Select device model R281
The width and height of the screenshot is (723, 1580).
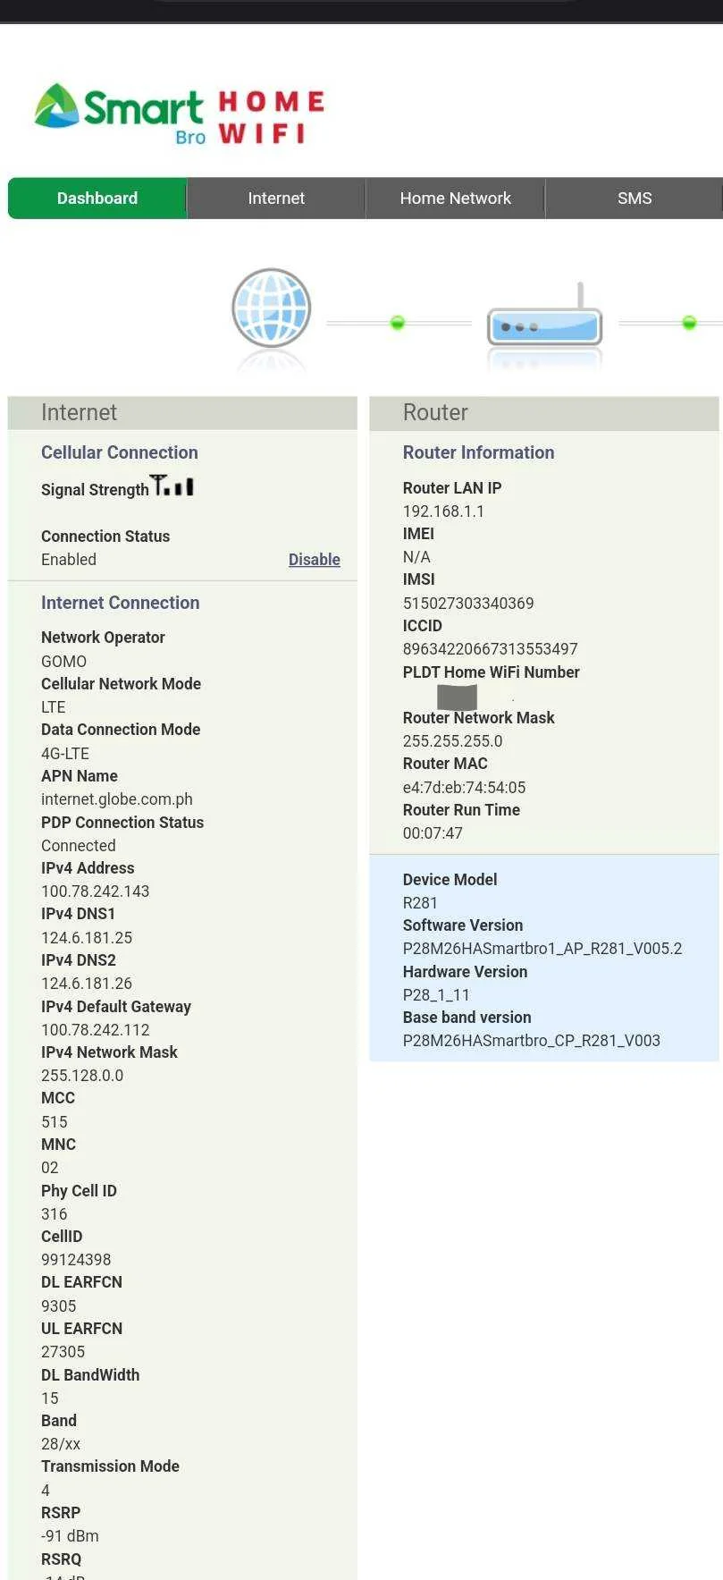coord(420,903)
